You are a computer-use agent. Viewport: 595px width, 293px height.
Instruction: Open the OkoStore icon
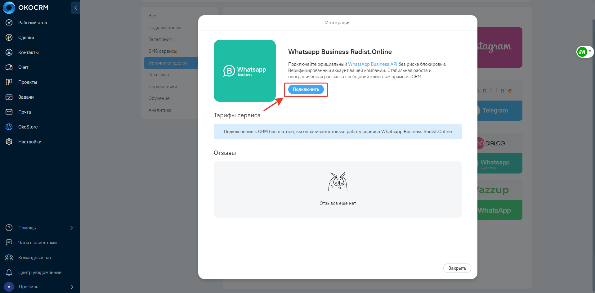point(9,127)
